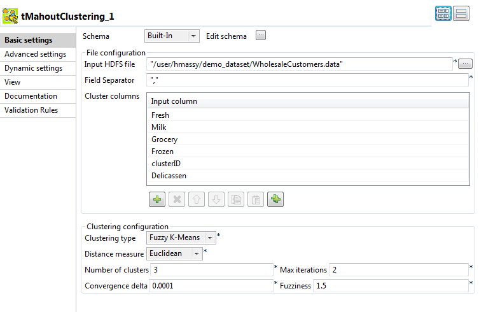The image size is (479, 312).
Task: Click the Field Separator input field
Action: 307,80
